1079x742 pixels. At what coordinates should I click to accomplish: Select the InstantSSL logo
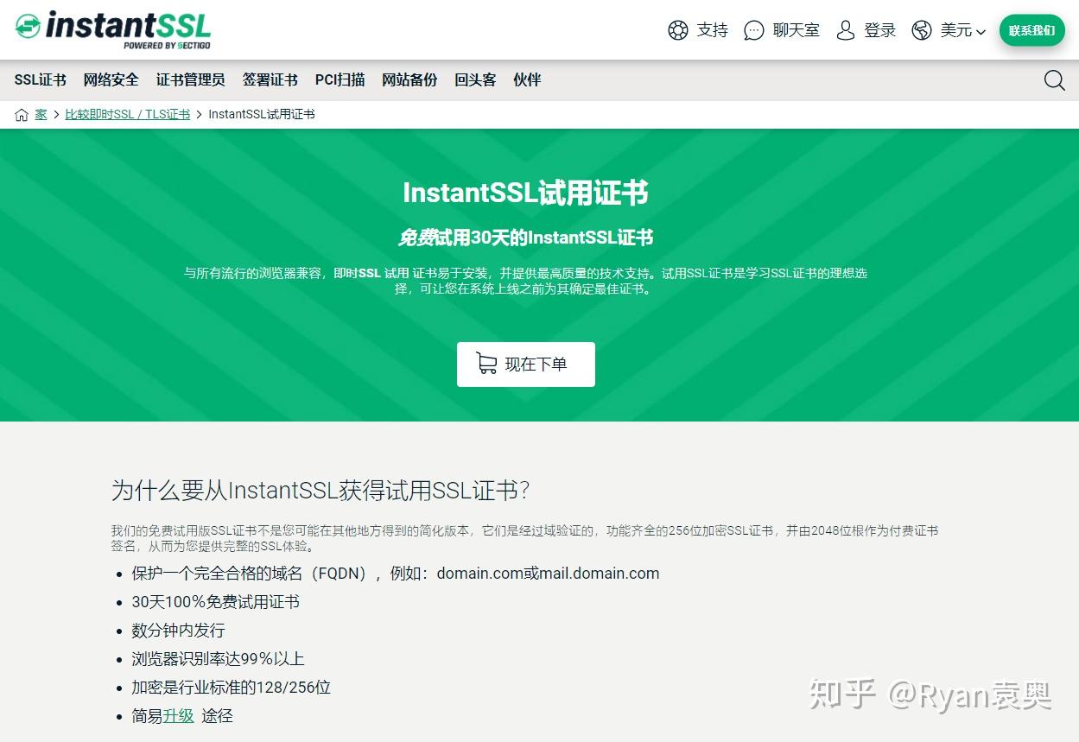(112, 29)
